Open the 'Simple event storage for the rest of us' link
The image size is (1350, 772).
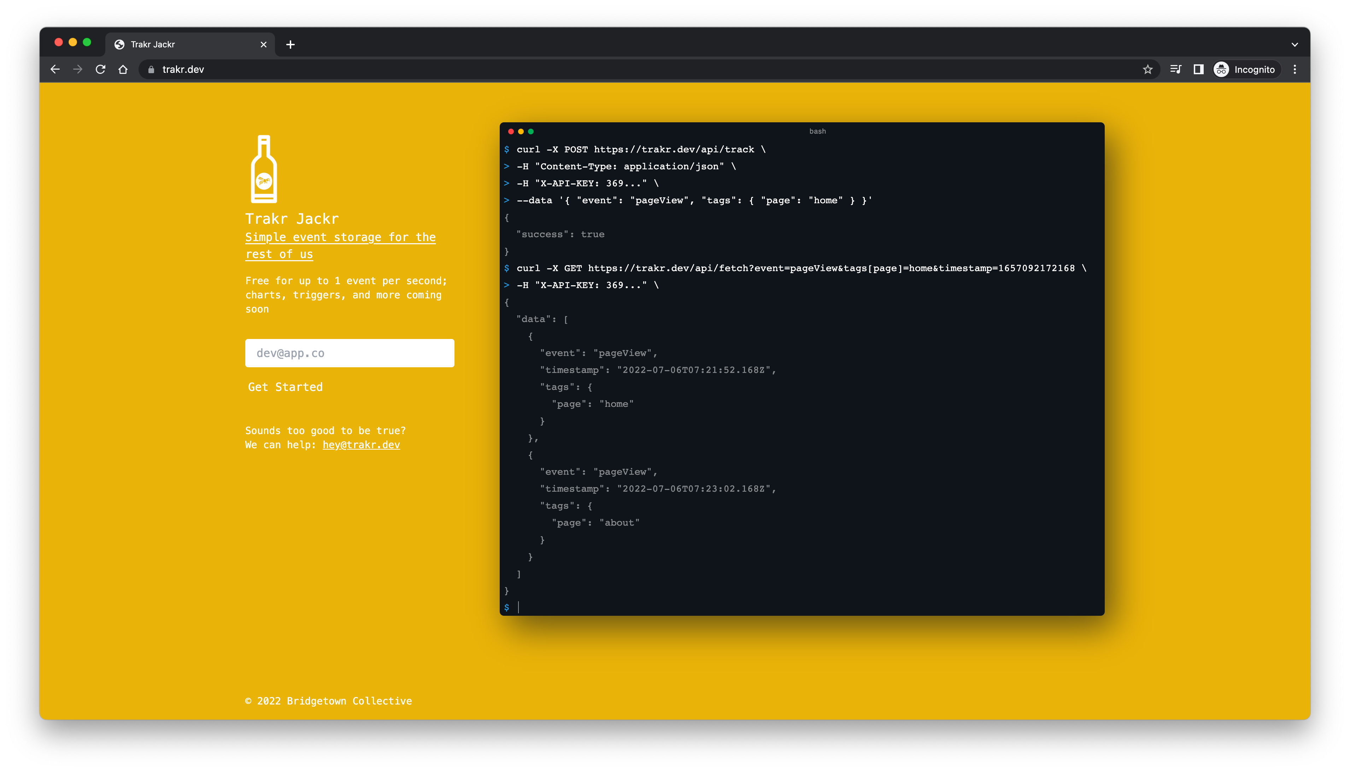coord(340,245)
